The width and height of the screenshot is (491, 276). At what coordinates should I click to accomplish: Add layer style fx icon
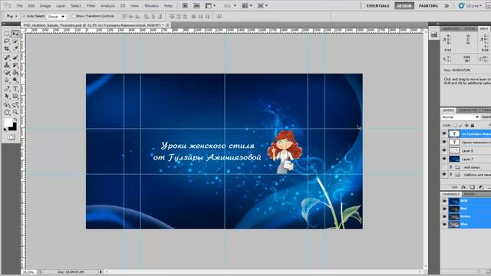[x=463, y=187]
